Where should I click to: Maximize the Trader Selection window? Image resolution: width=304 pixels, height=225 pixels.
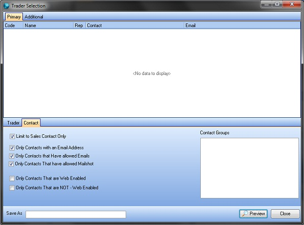(277, 4)
